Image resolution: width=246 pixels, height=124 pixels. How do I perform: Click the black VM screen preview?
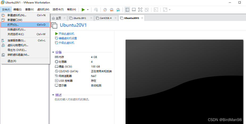[184, 82]
